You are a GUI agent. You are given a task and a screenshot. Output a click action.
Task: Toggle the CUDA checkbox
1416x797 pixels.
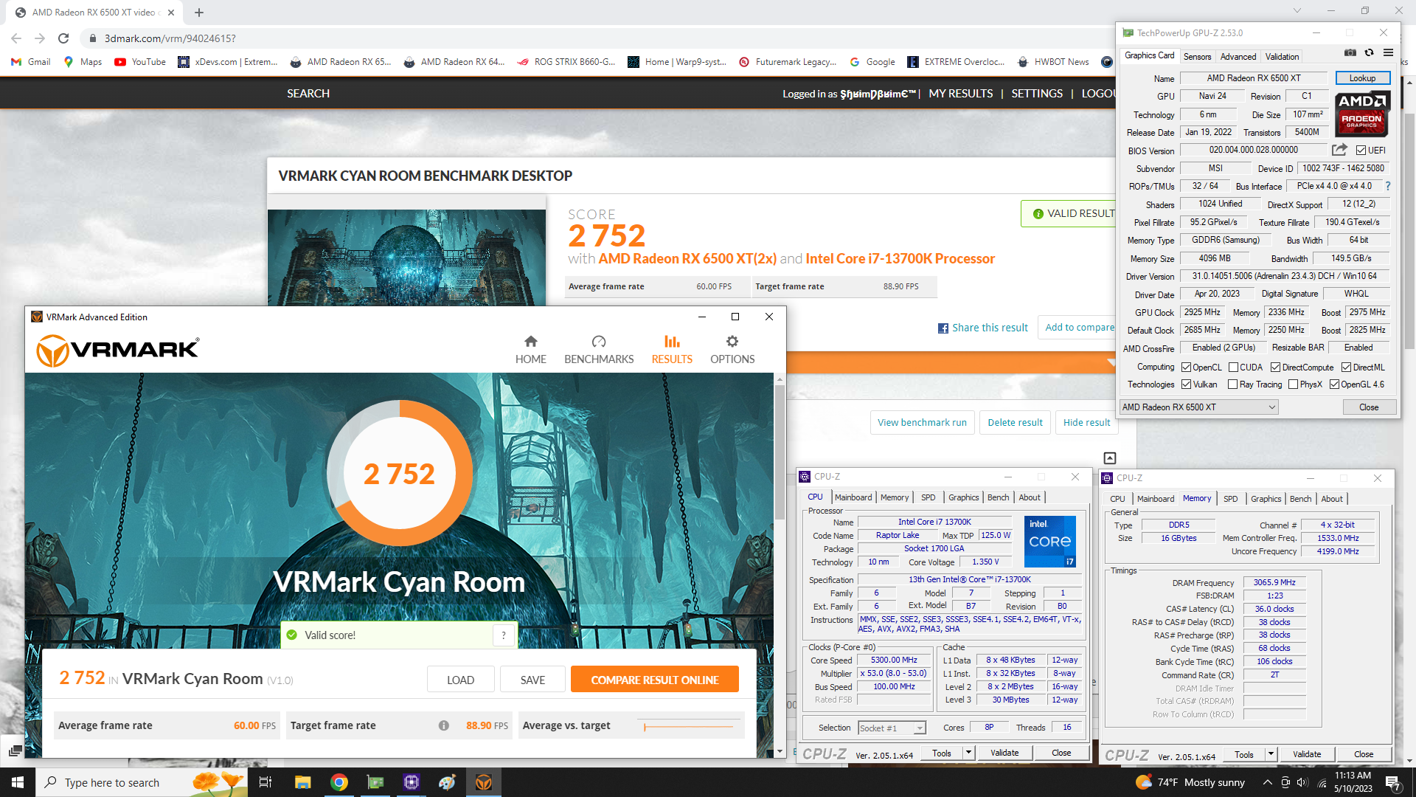[1233, 368]
